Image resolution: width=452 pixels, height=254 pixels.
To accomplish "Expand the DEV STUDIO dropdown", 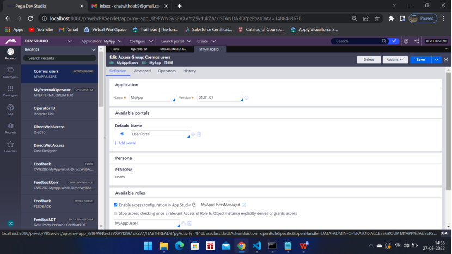I will pyautogui.click(x=70, y=41).
